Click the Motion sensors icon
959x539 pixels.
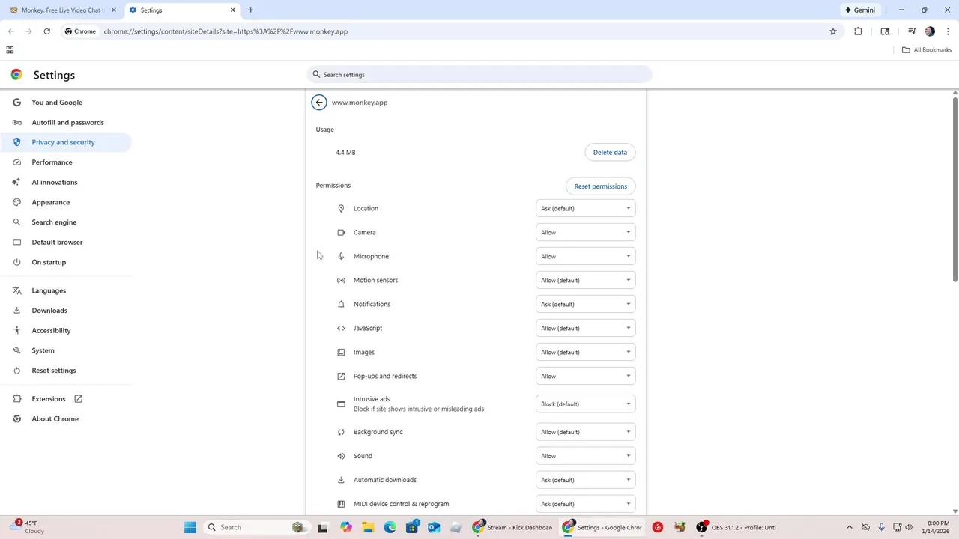point(341,280)
